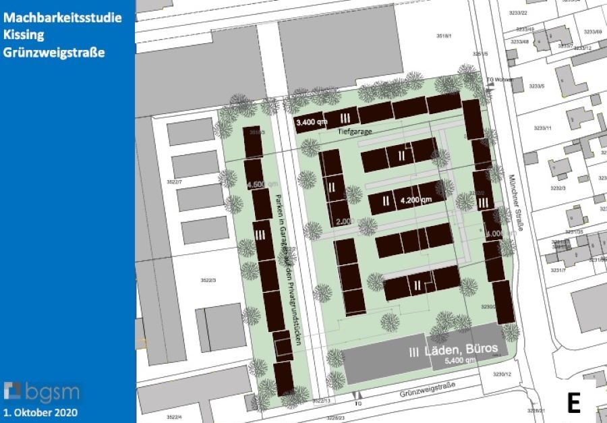607x423 pixels.
Task: Click the "Tiefgarage" label
Action: 355,132
